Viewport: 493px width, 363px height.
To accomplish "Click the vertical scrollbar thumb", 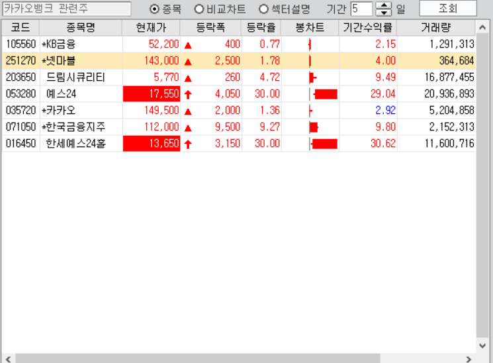I will [482, 186].
